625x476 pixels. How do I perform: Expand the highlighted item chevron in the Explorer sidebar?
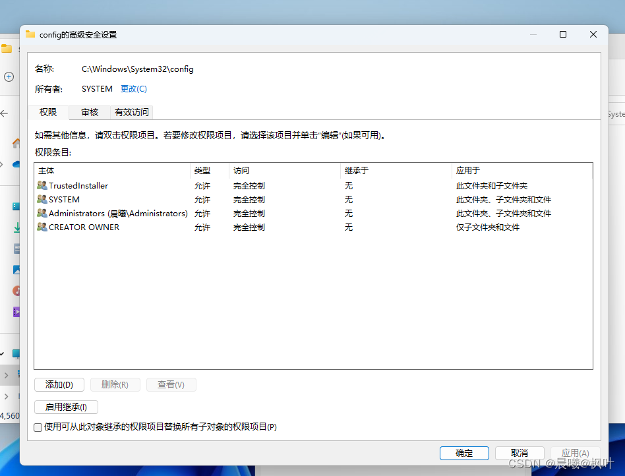(6, 375)
